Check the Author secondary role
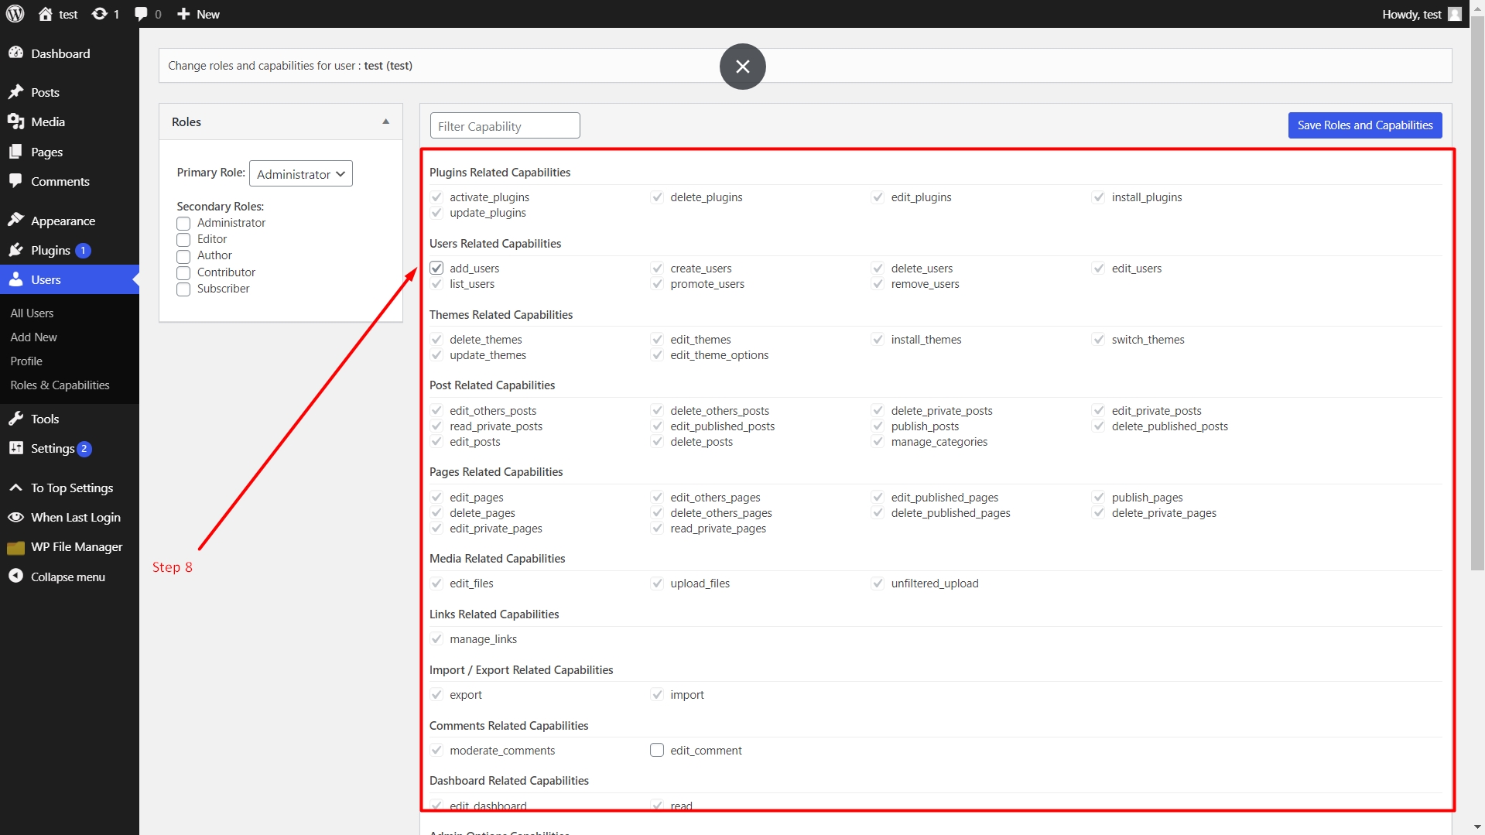The height and width of the screenshot is (835, 1485). tap(183, 256)
